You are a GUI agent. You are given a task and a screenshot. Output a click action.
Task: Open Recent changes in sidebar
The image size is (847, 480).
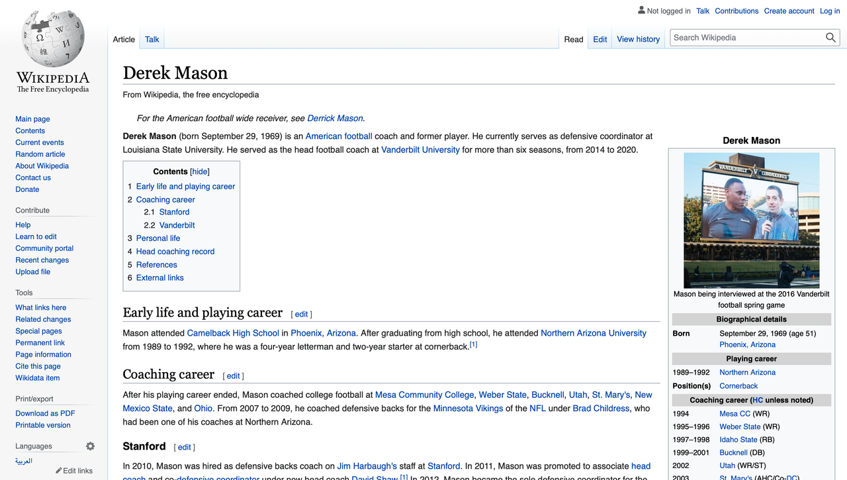click(42, 260)
